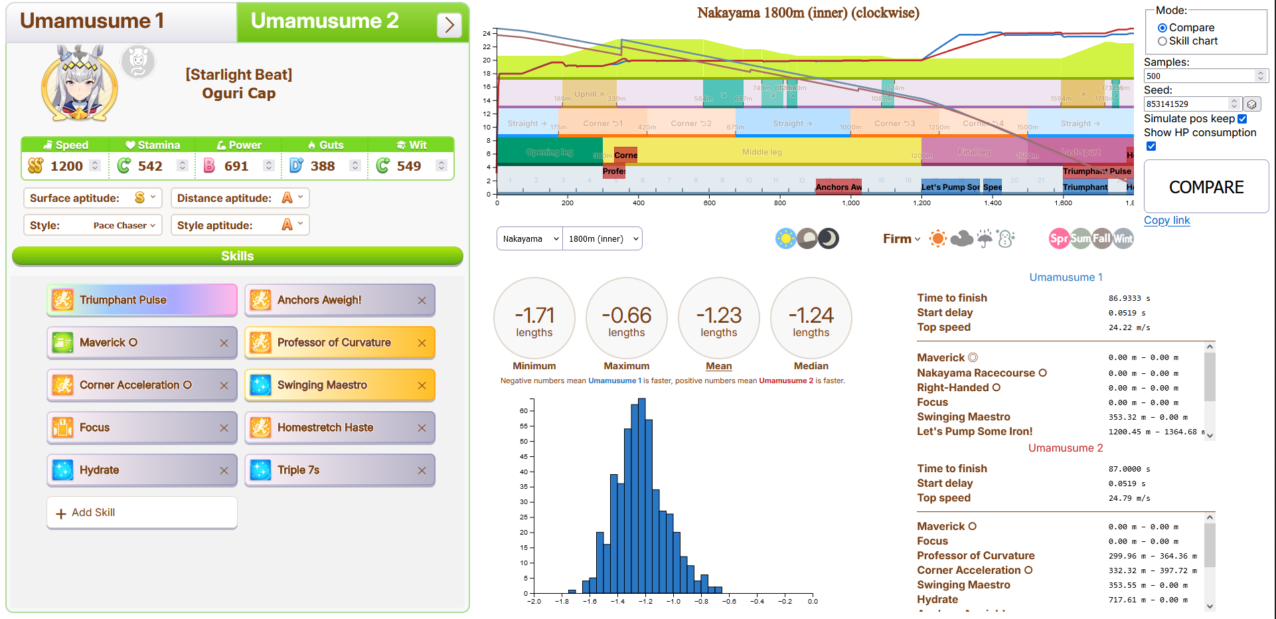Screen dimensions: 1276x619
Task: Toggle the Simulate pos keep checkbox
Action: click(1242, 119)
